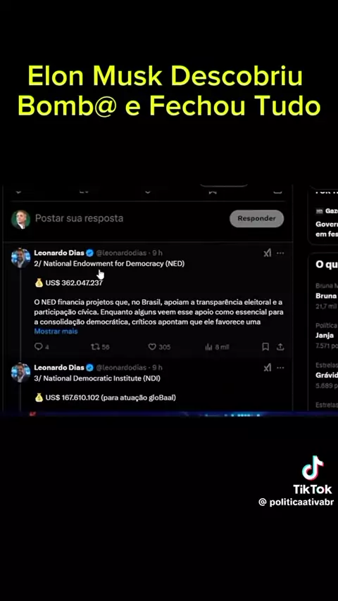Open Leonardo Dias profile name on NED tweet

click(59, 253)
